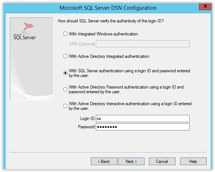Click into the Login ID field

(x=143, y=119)
